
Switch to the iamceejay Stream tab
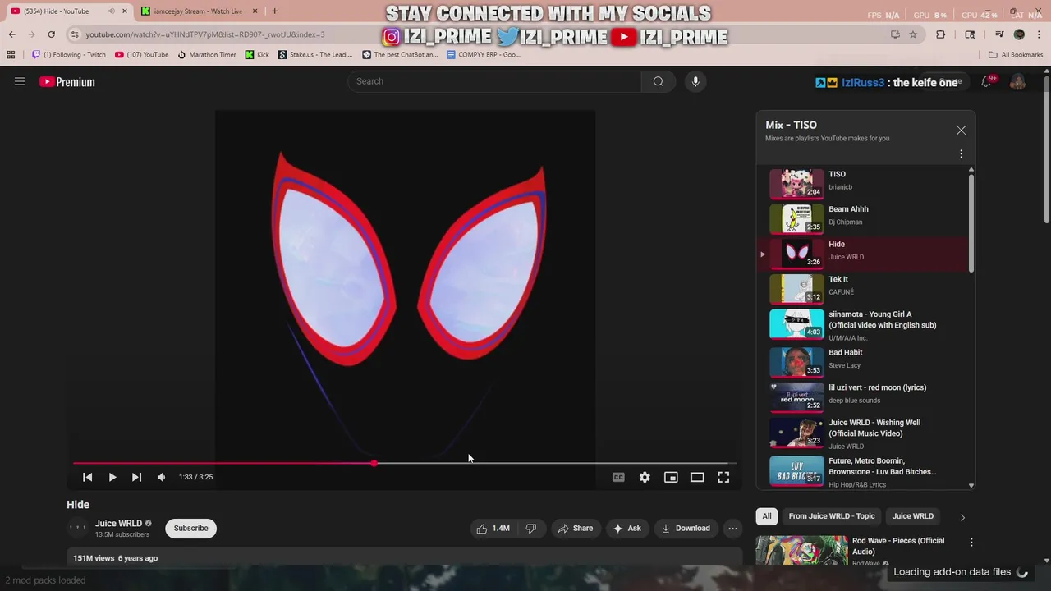(x=197, y=11)
